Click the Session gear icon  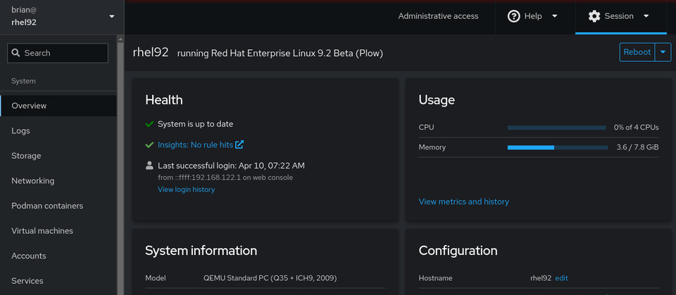pyautogui.click(x=594, y=16)
